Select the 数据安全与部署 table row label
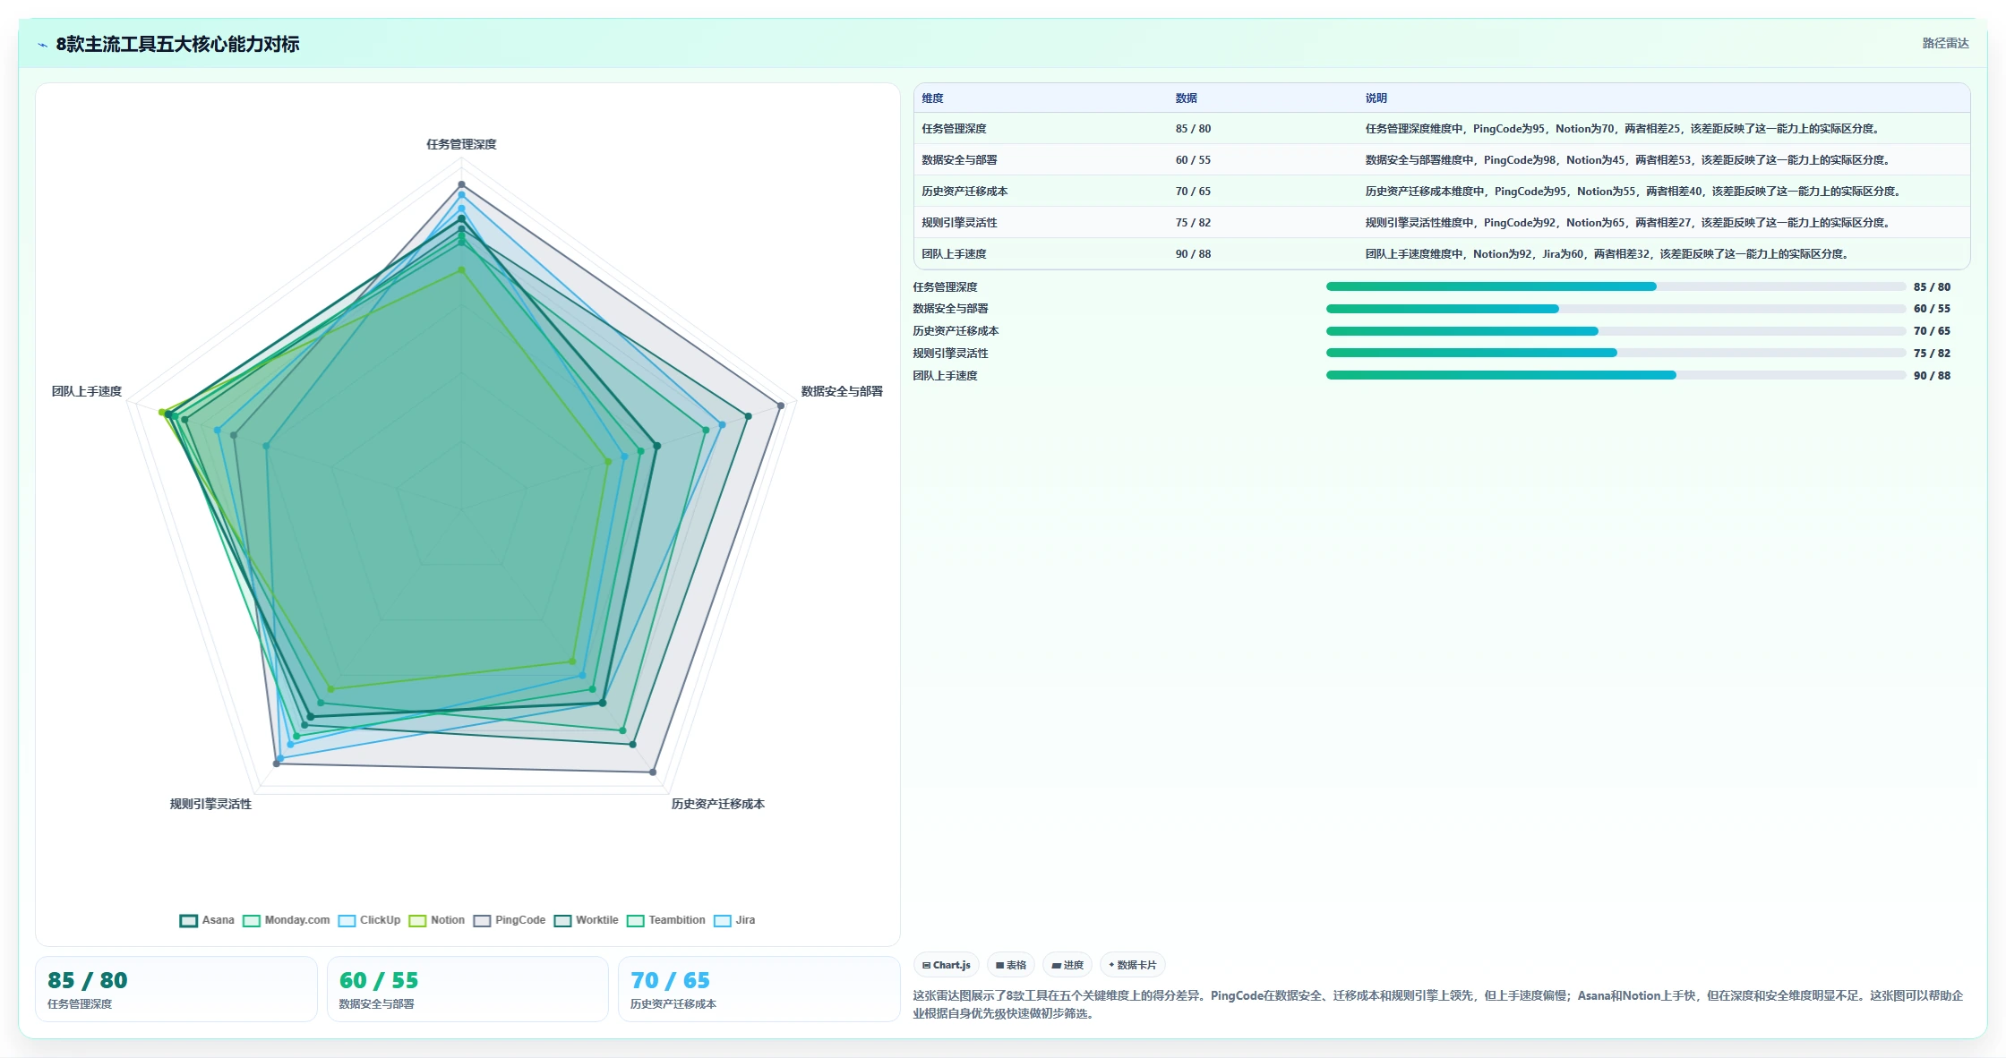The width and height of the screenshot is (2006, 1058). [959, 160]
